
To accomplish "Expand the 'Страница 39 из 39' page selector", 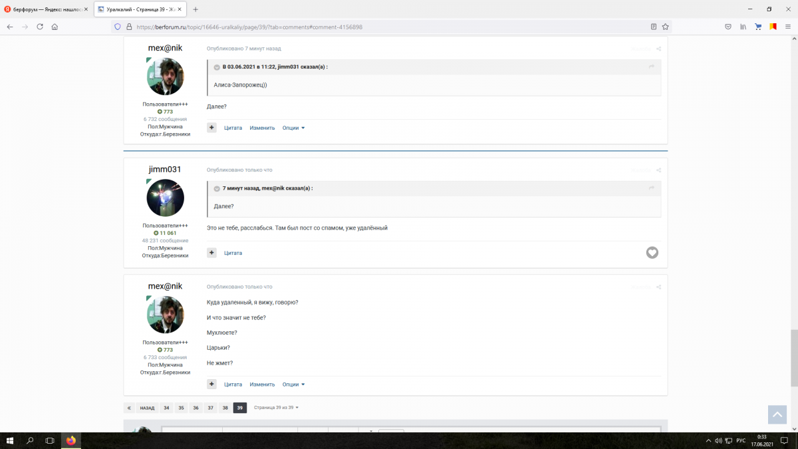I will coord(276,408).
